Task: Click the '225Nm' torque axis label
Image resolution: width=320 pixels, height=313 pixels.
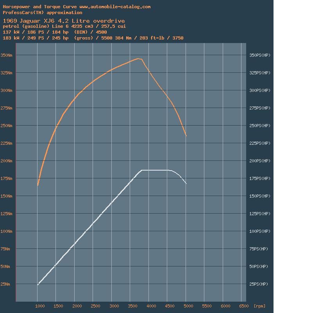Action: point(6,143)
